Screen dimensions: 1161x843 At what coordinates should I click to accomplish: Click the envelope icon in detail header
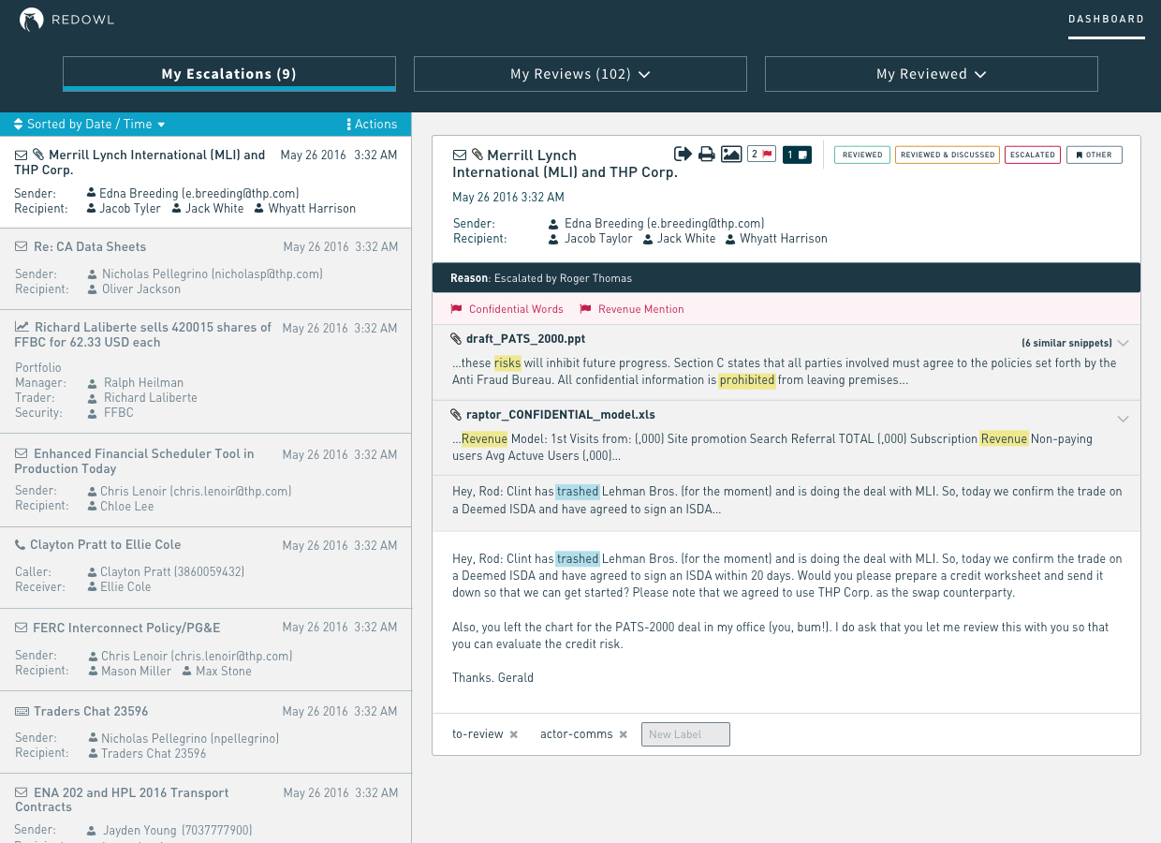[460, 155]
